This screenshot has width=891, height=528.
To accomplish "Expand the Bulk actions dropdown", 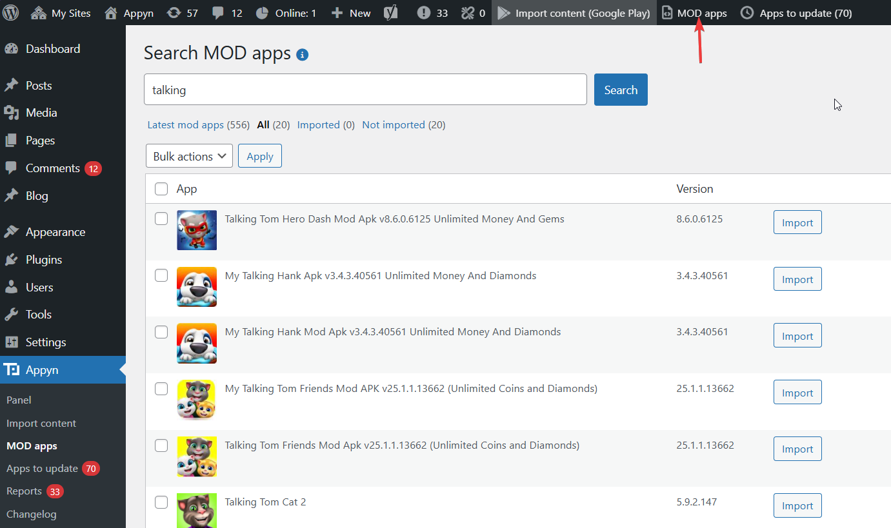I will point(189,156).
